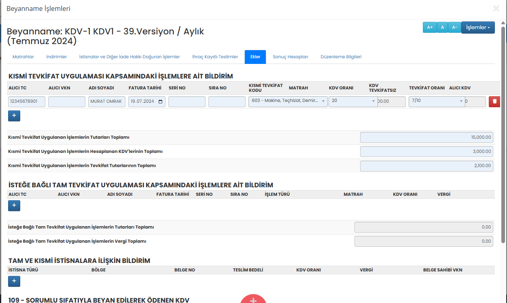Image resolution: width=507 pixels, height=303 pixels.
Task: Delete the partial withholding row with trash icon
Action: click(x=494, y=102)
